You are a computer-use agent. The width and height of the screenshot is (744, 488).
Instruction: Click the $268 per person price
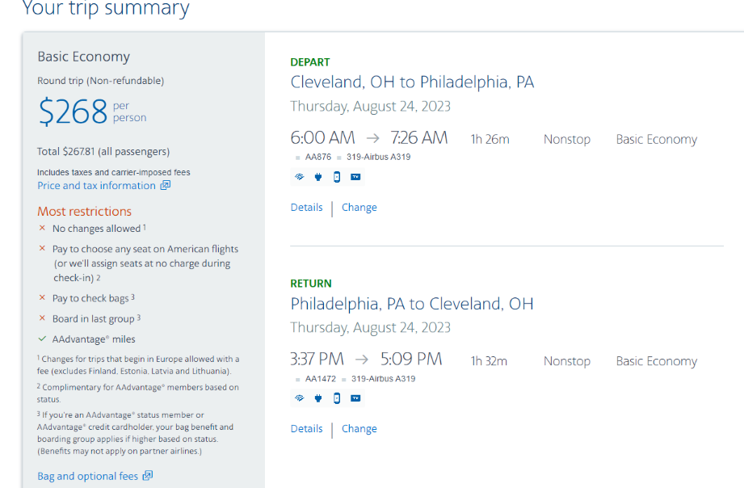click(92, 111)
